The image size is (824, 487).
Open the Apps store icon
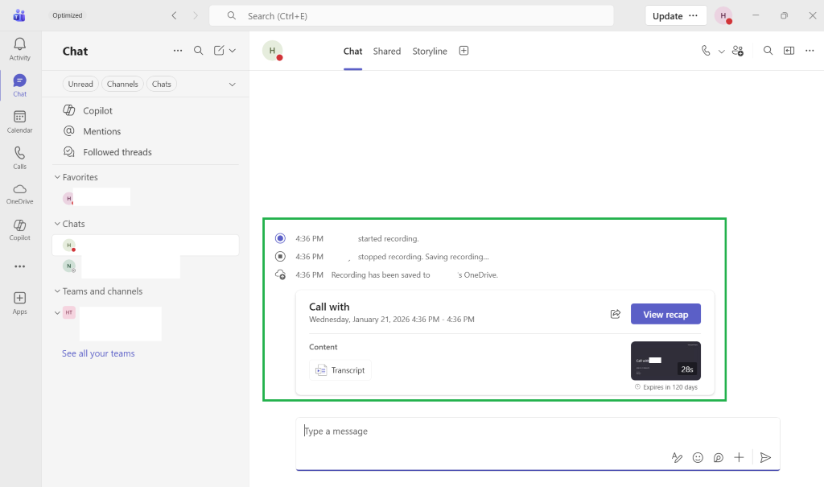[x=19, y=303]
